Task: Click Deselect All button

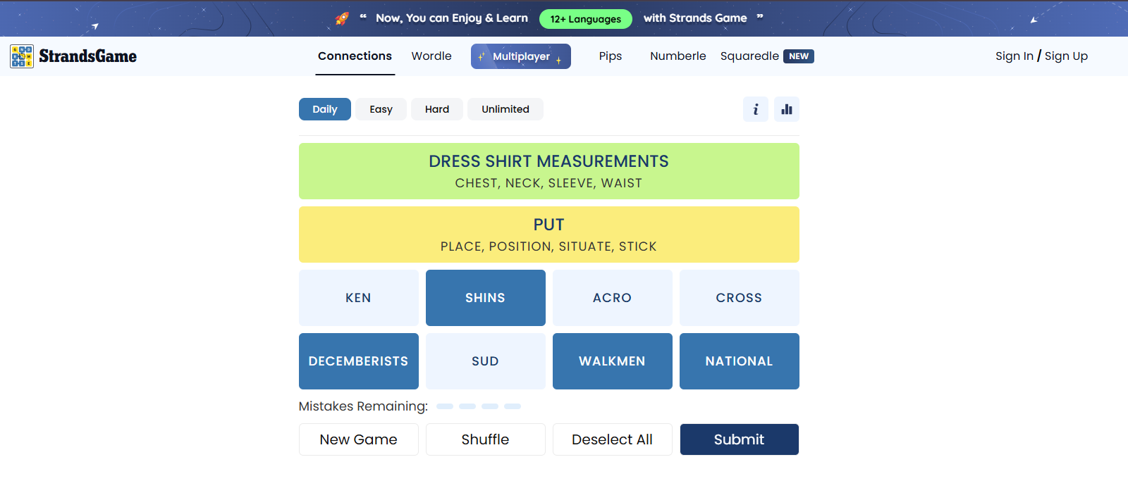Action: point(613,439)
